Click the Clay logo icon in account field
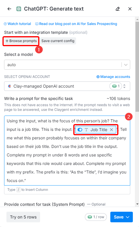Viewport: 139px width, 227px height. (9, 86)
